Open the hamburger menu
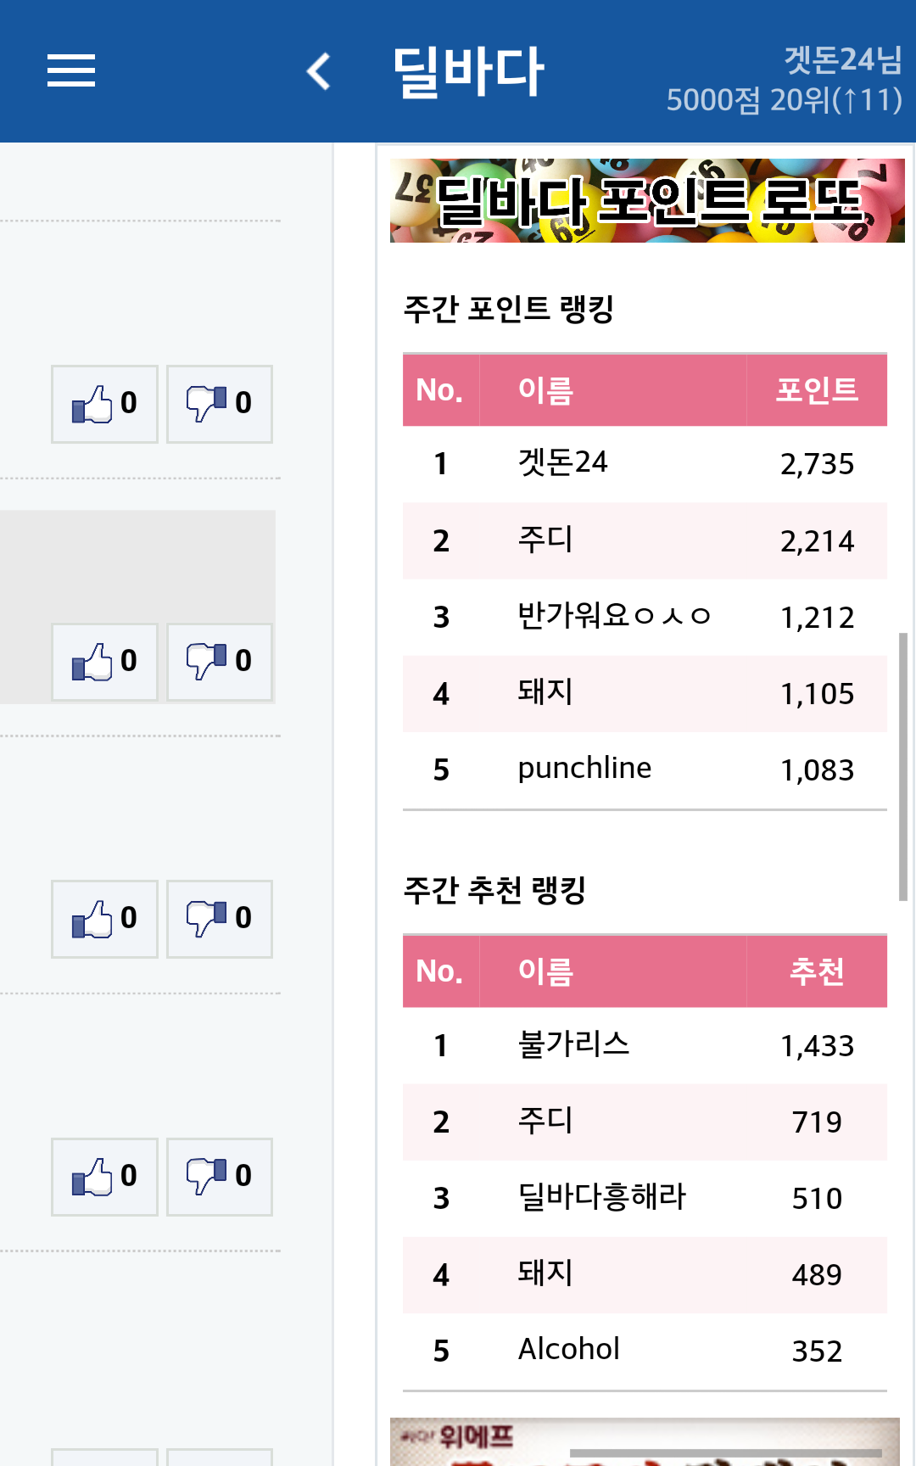 click(71, 70)
